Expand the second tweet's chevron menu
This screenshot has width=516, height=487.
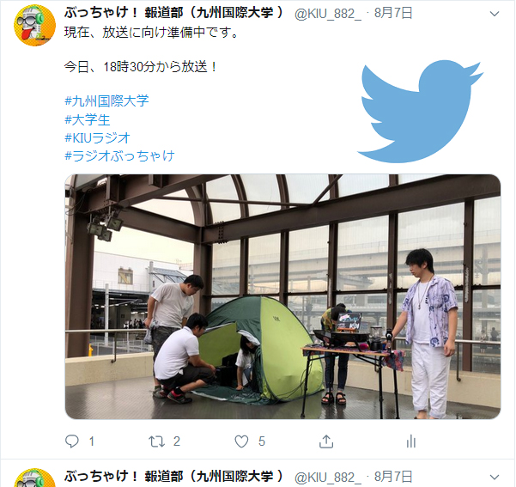495,477
